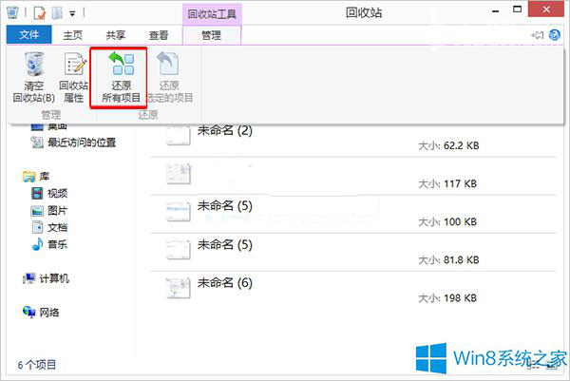
Task: Click the 大小: 117 KB size text
Action: (x=447, y=183)
